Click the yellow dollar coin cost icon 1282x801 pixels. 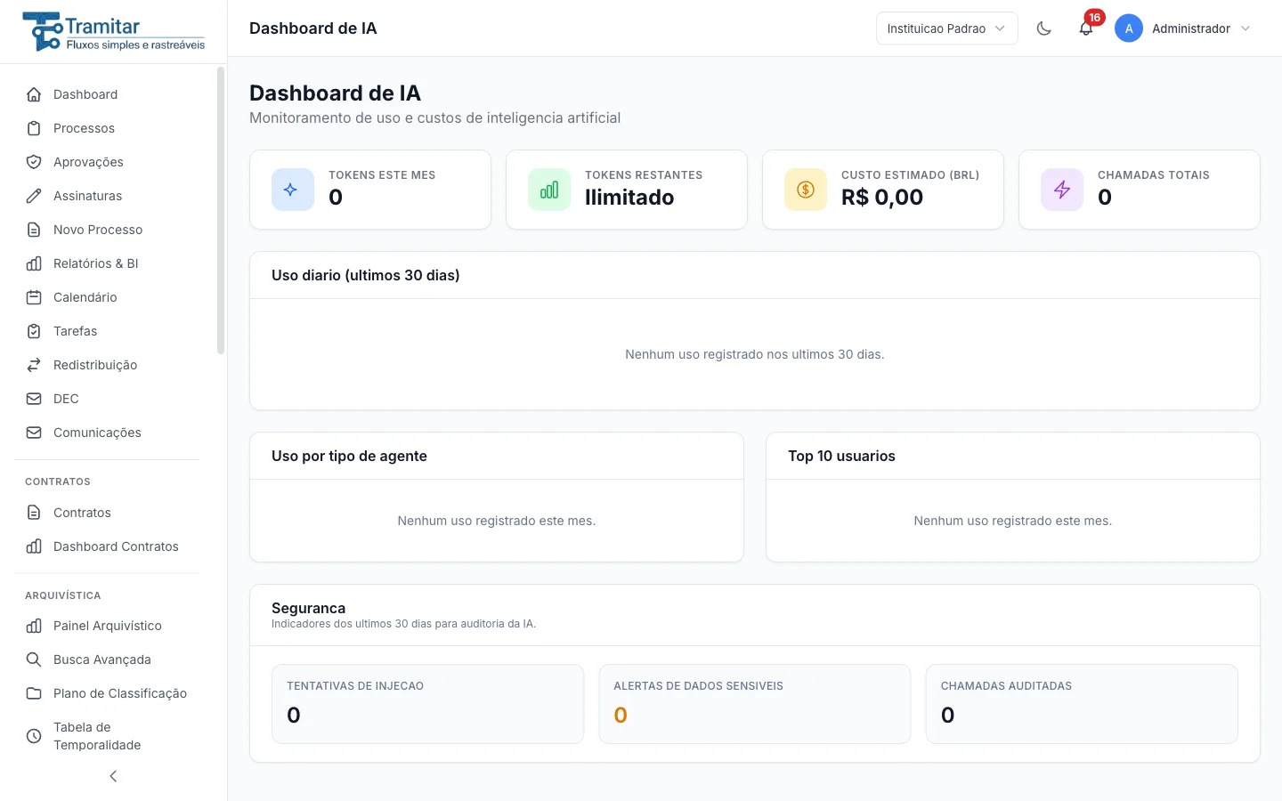pos(806,190)
